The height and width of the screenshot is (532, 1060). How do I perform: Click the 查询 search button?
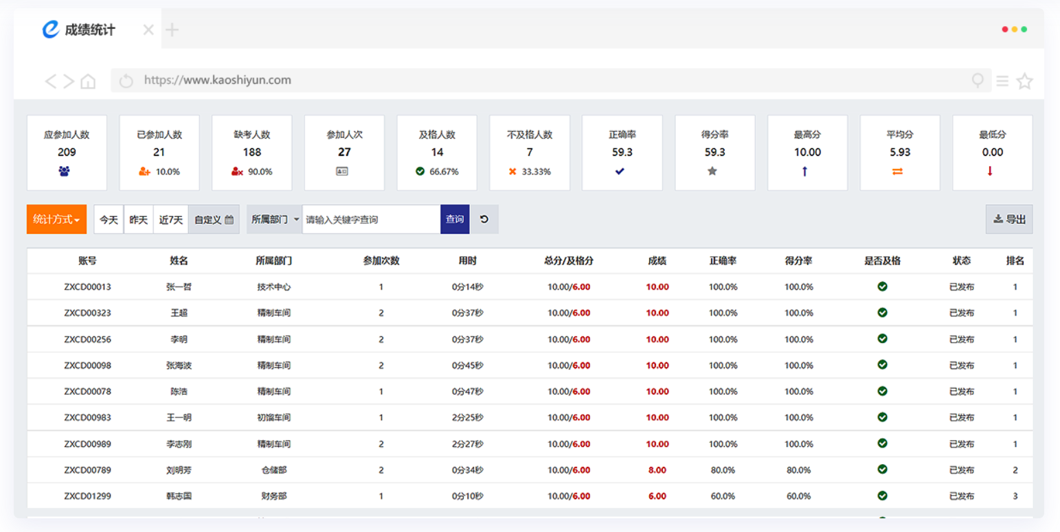point(455,220)
